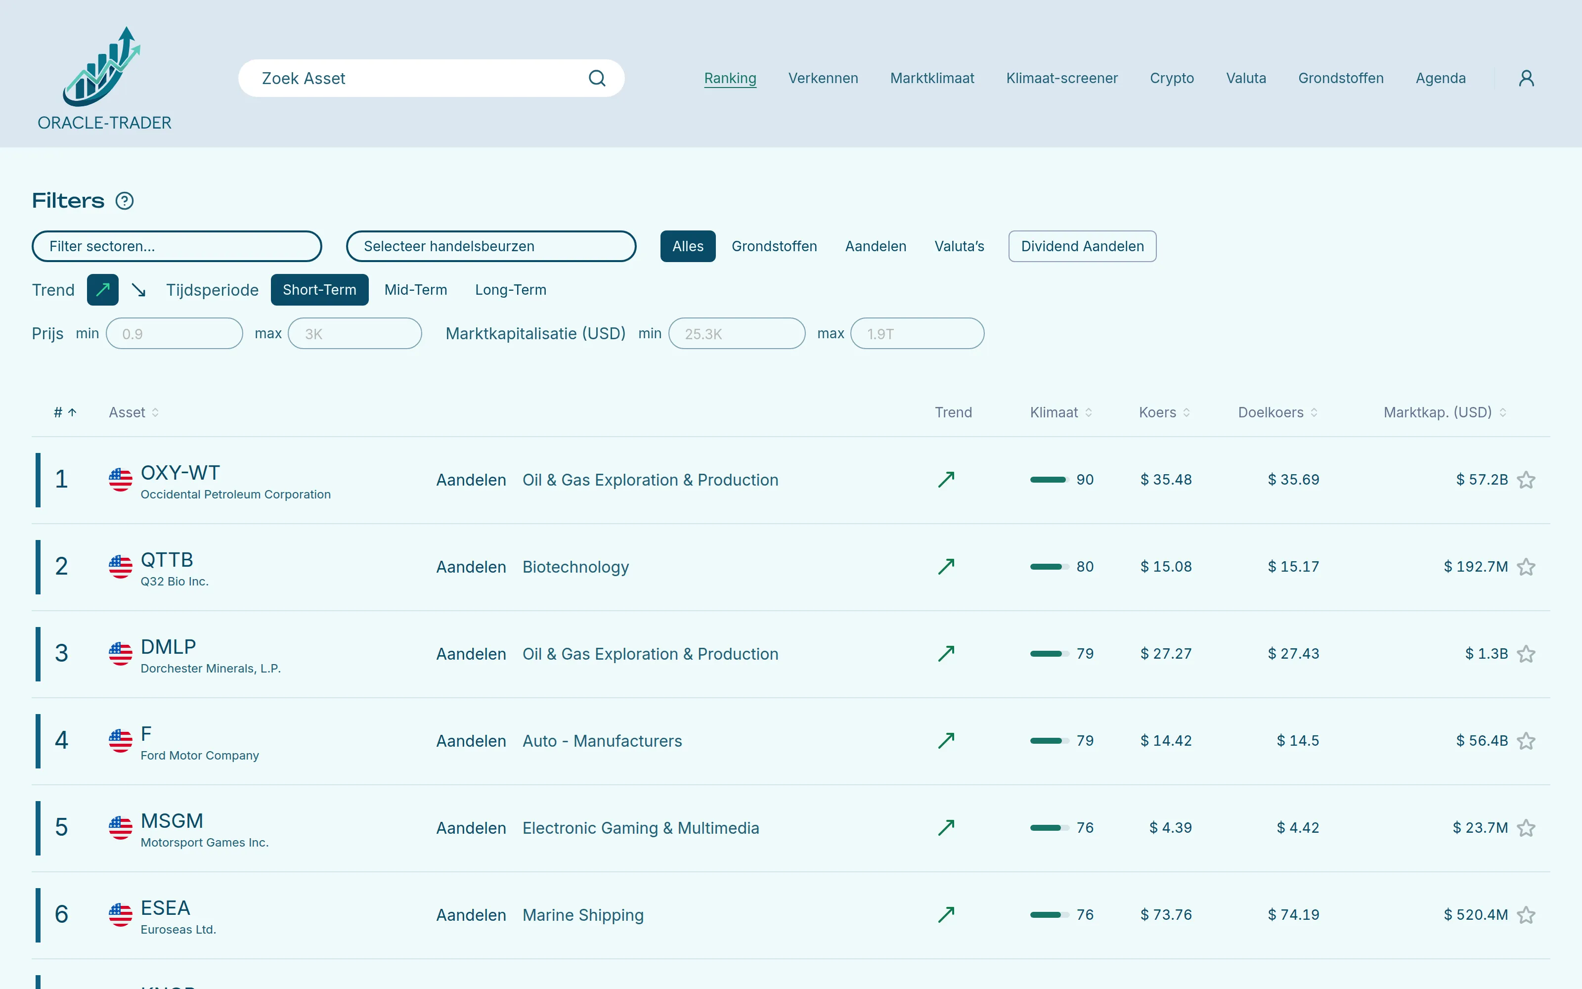This screenshot has height=989, width=1582.
Task: Click OXY-WT's upward trend arrow
Action: 946,480
